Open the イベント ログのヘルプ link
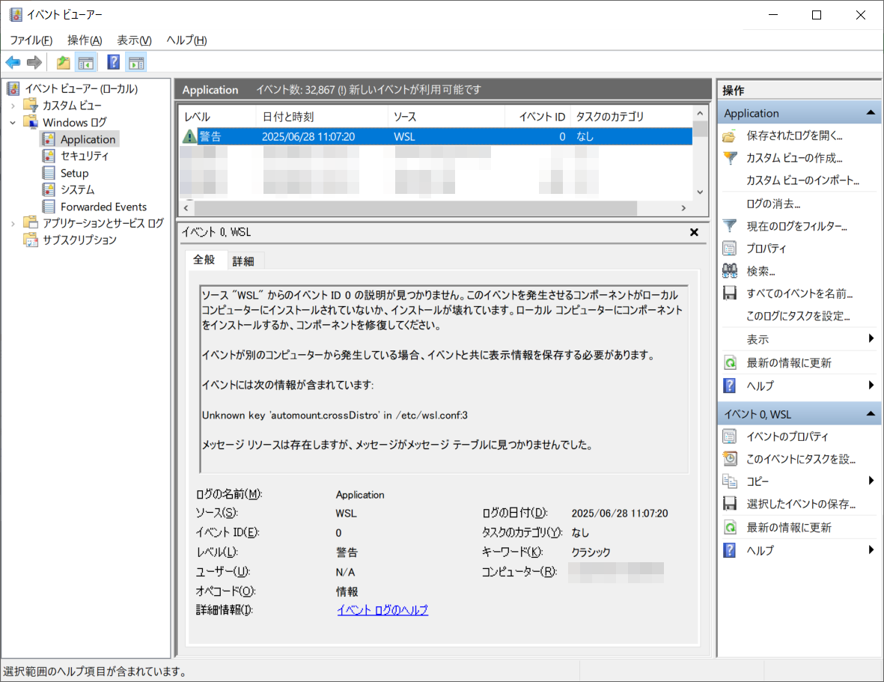 [x=382, y=610]
